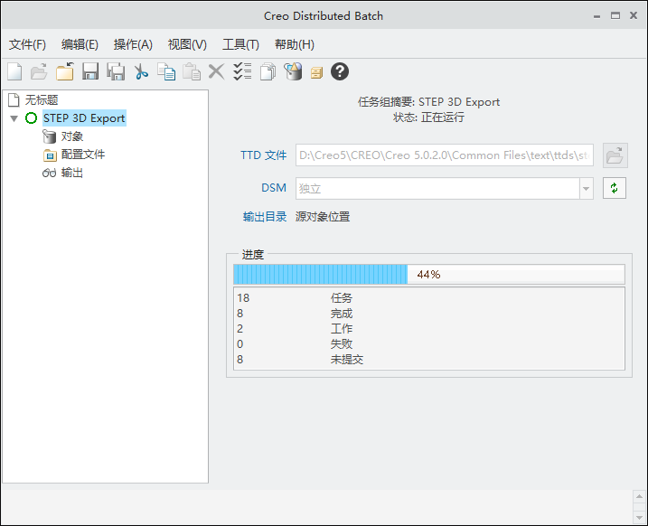Viewport: 648px width, 526px height.
Task: Open the DSM dropdown arrow
Action: [586, 188]
